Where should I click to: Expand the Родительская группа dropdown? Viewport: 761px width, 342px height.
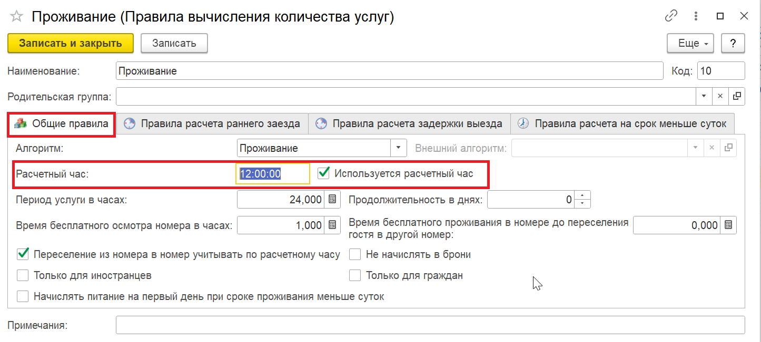tap(704, 96)
